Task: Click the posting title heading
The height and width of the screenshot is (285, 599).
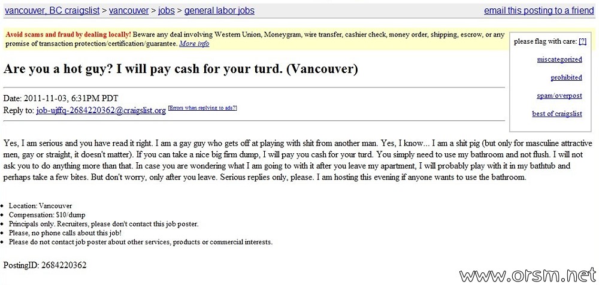Action: [x=181, y=69]
